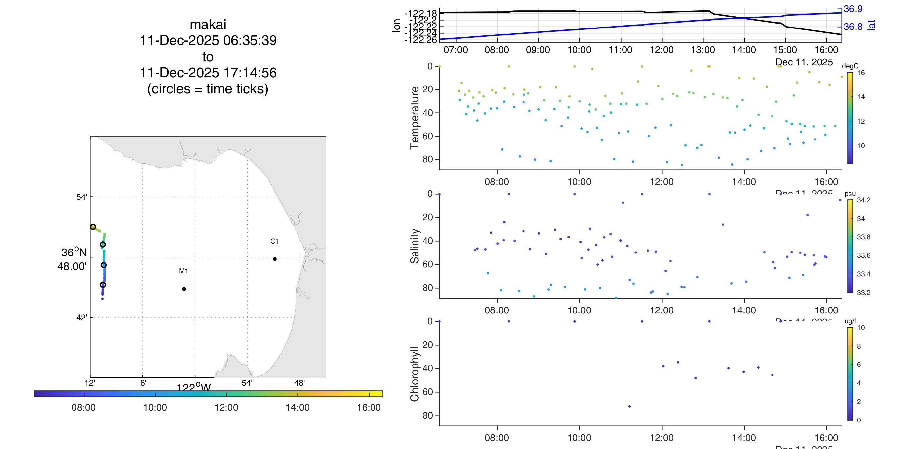Click the lowest circle marker on track

point(103,285)
